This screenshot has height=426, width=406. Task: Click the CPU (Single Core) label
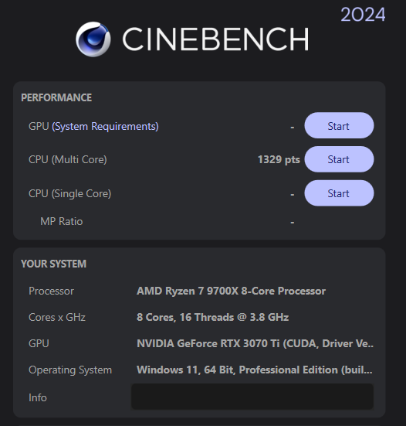tap(70, 194)
